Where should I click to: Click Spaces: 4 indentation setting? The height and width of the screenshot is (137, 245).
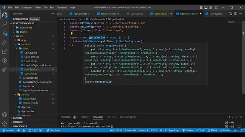pos(143,130)
